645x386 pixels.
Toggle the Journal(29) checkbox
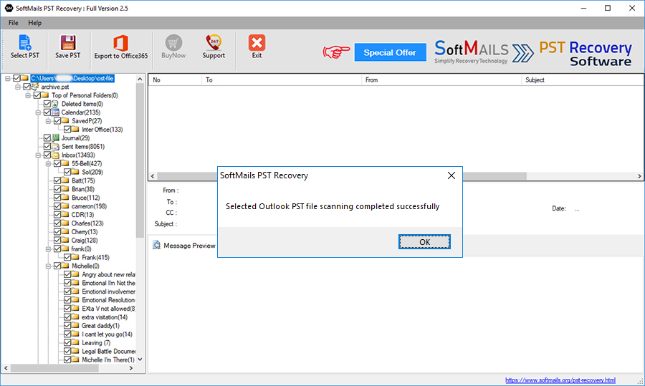pos(47,137)
